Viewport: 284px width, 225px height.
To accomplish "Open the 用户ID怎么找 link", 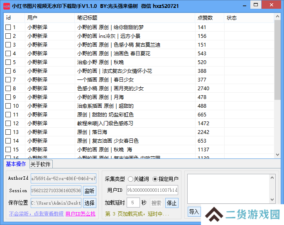I will pos(81,214).
